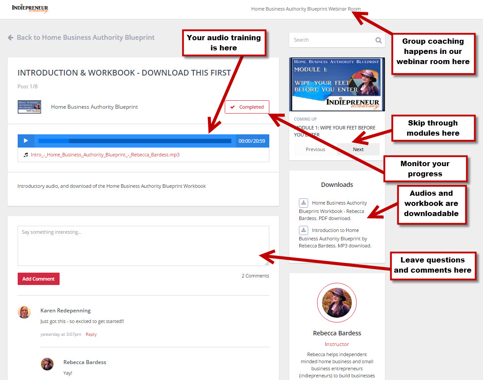The width and height of the screenshot is (483, 380).
Task: Go to the Previous module
Action: click(315, 149)
